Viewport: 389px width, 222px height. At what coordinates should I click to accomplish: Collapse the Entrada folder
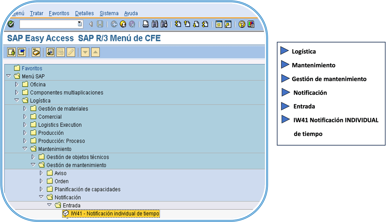[49, 205]
